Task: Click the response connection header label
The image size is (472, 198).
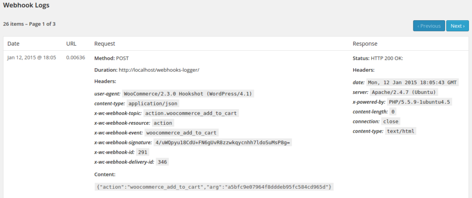Action: (x=366, y=121)
